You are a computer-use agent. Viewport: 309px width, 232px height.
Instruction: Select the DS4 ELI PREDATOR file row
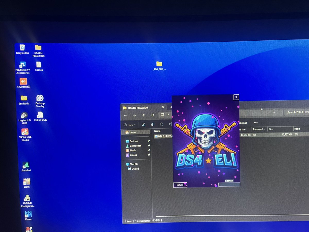(x=163, y=136)
